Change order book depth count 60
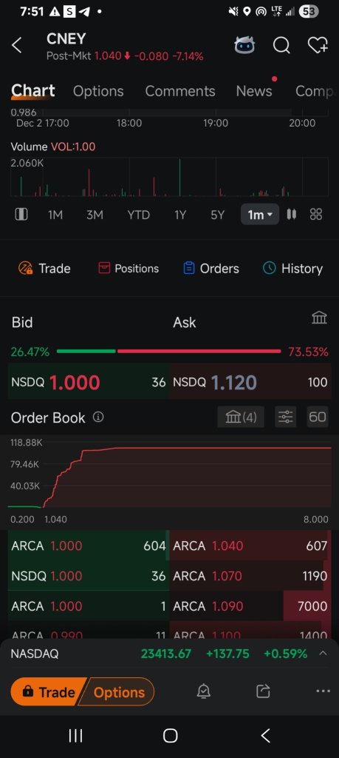 pos(318,417)
